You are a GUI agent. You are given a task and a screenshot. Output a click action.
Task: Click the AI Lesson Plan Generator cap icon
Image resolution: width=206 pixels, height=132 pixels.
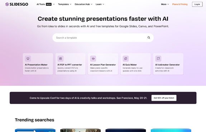click(x=93, y=58)
